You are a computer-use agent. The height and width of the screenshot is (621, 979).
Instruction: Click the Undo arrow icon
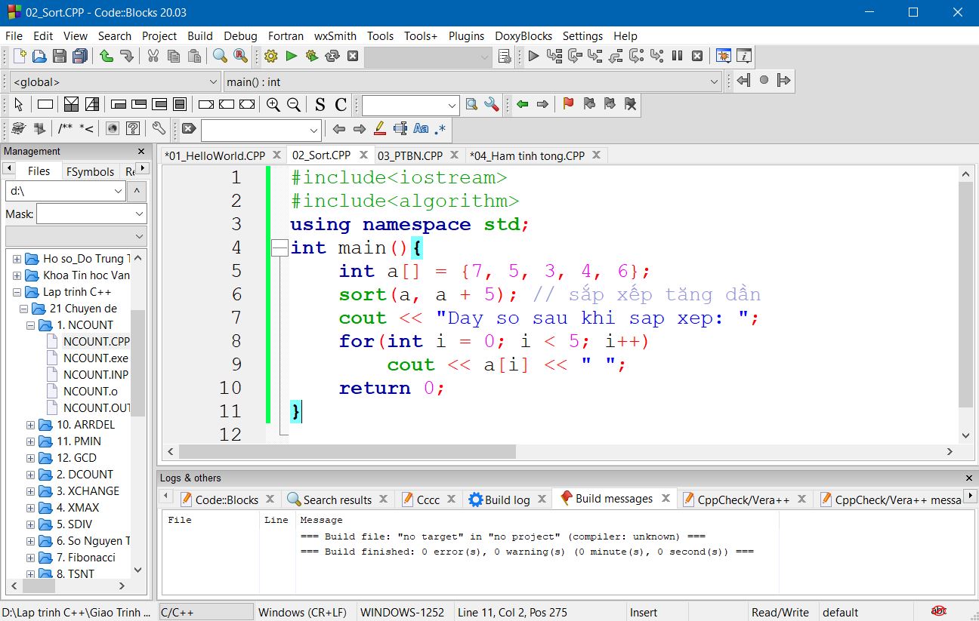[x=107, y=56]
